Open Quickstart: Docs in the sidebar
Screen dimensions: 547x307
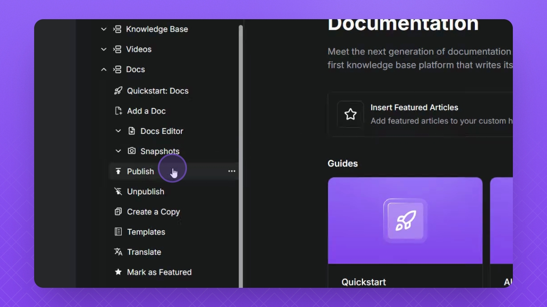pyautogui.click(x=158, y=91)
